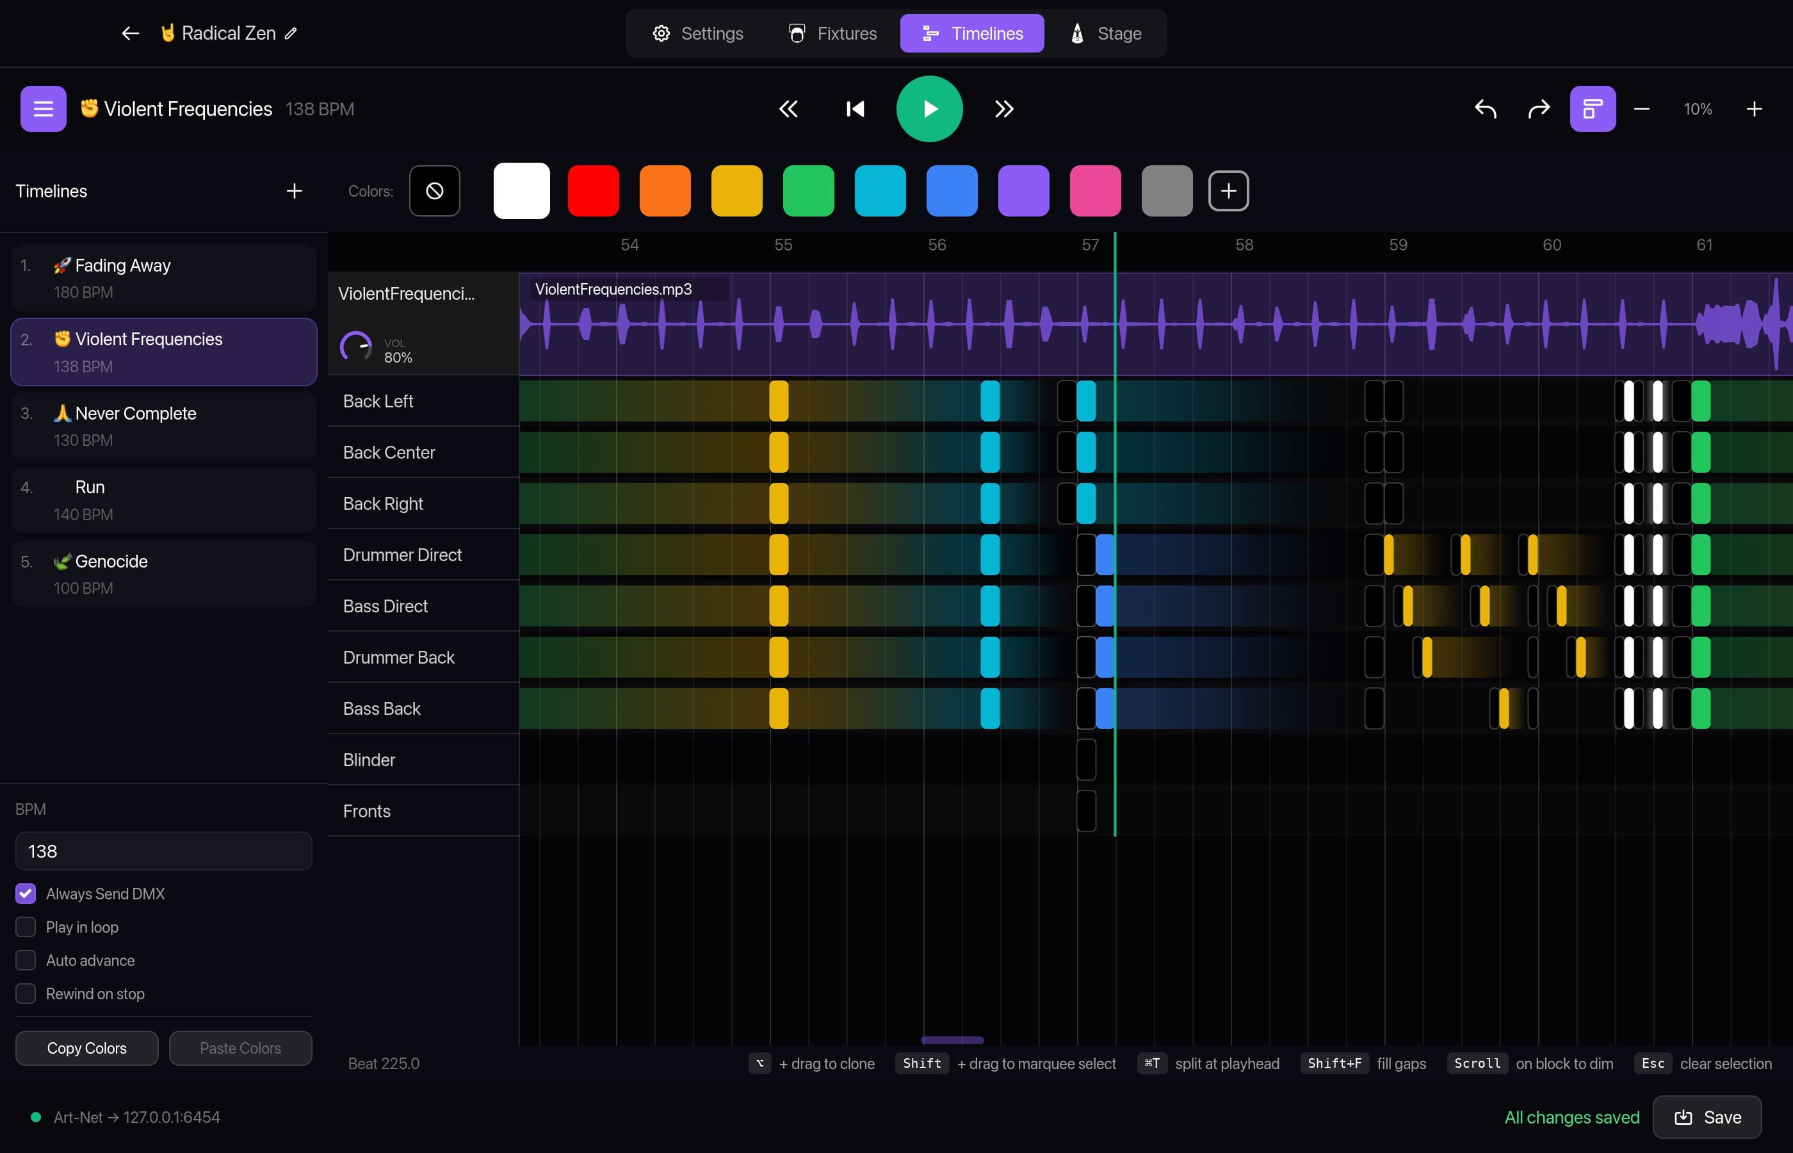This screenshot has height=1153, width=1793.
Task: Pick the yellow color swatch
Action: coord(737,191)
